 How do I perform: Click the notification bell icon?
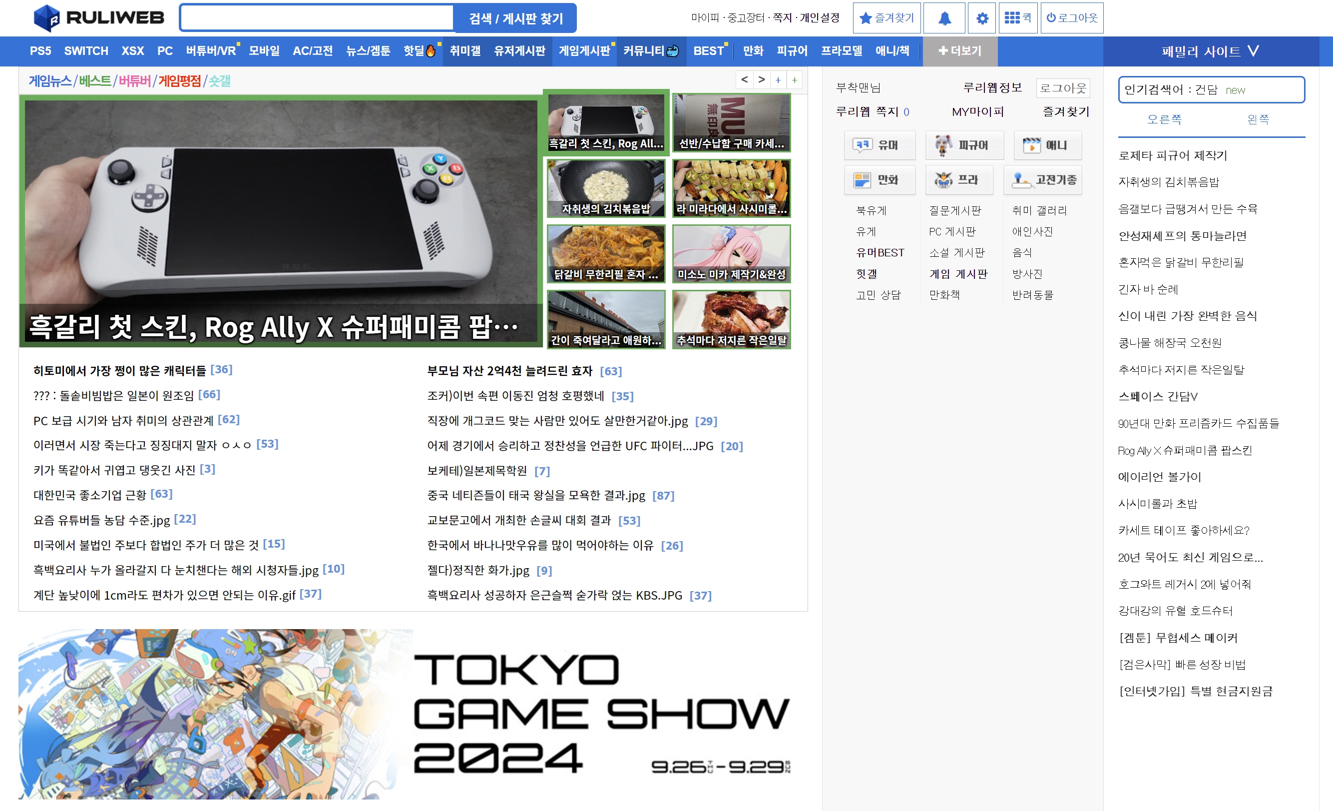tap(944, 18)
